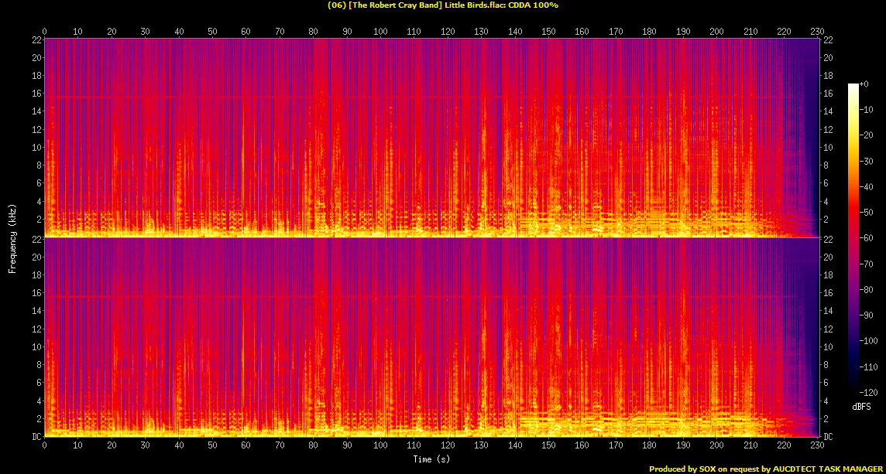Click the center of the upper channel spectrogram
886x474 pixels.
[x=432, y=138]
